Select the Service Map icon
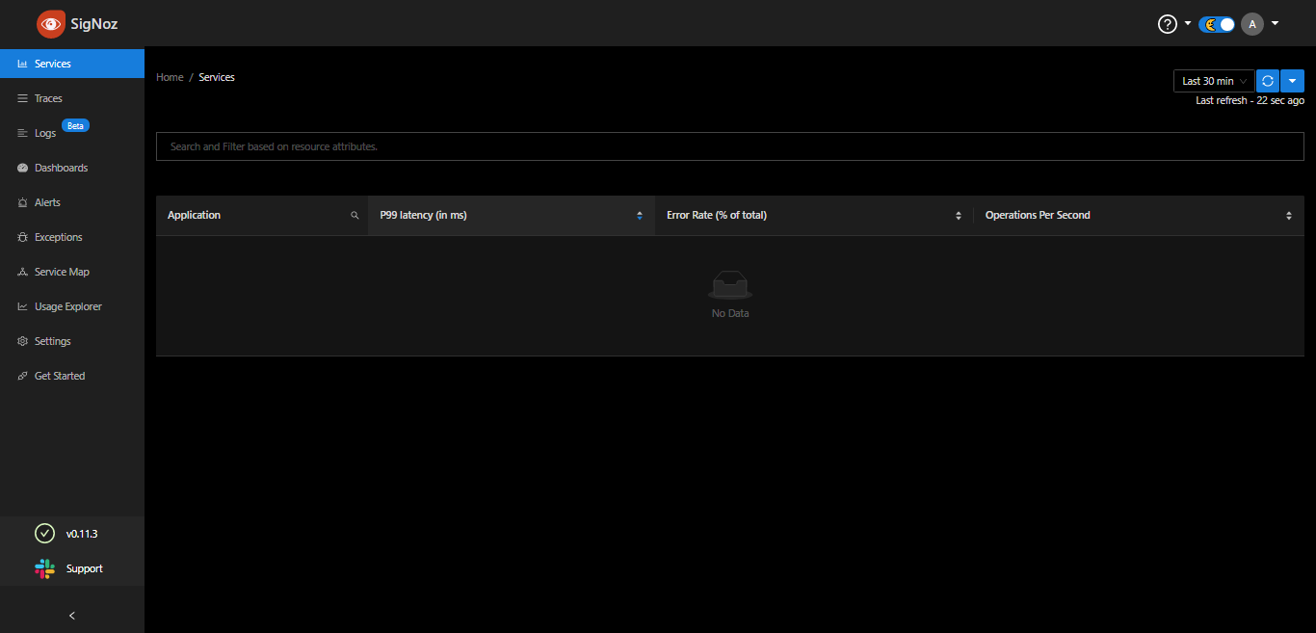Viewport: 1316px width, 633px height. 21,271
